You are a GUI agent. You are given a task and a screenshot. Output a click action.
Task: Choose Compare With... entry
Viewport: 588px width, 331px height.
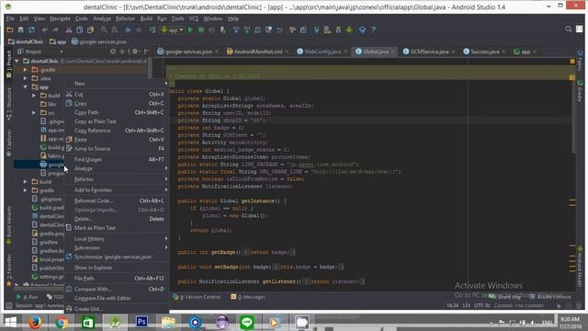[117, 289]
